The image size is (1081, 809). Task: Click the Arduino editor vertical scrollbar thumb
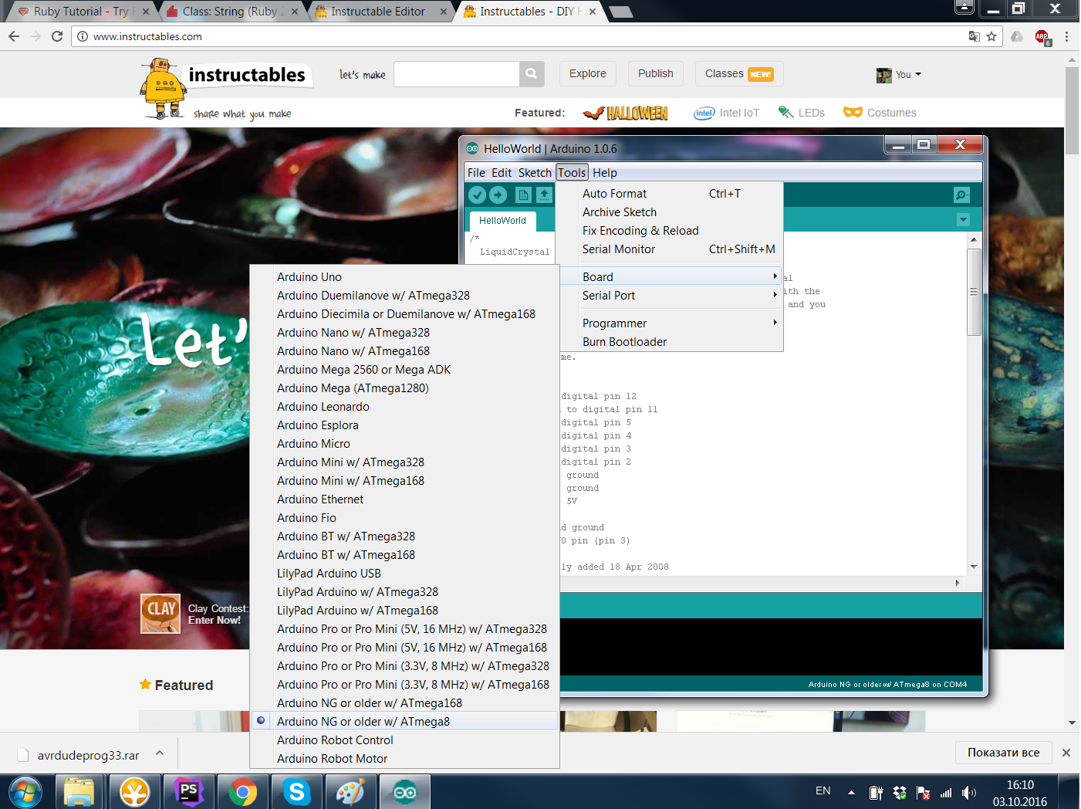point(974,291)
